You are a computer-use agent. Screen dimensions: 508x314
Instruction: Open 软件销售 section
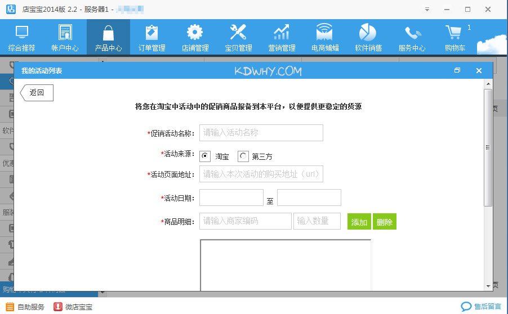368,37
